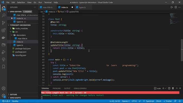Change the LF end-of-line sequence
Screen dimensions: 183x103
pos(140,101)
